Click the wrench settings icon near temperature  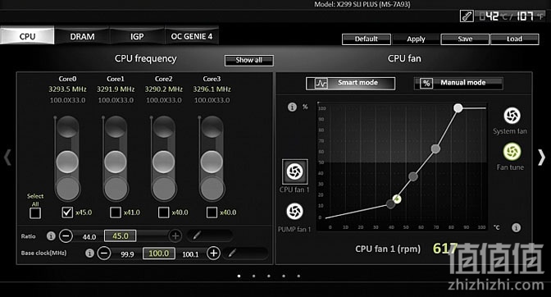point(467,16)
